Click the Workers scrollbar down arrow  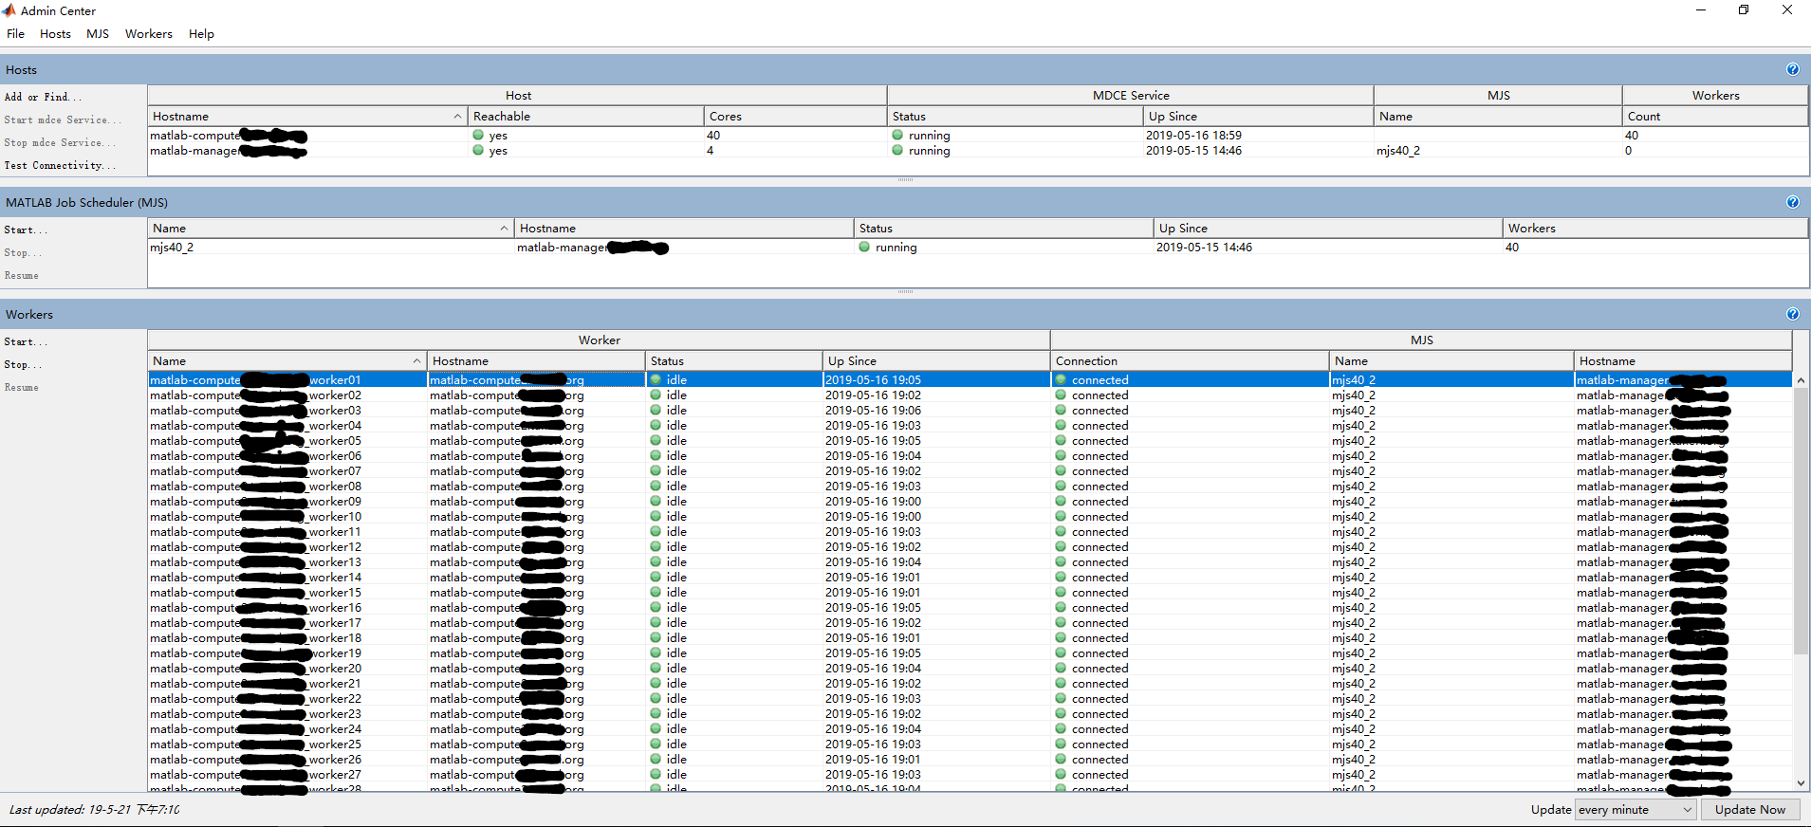tap(1801, 783)
